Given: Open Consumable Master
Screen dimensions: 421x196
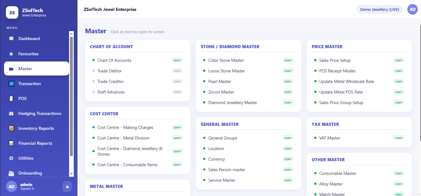Looking at the screenshot, I should (x=359, y=173).
